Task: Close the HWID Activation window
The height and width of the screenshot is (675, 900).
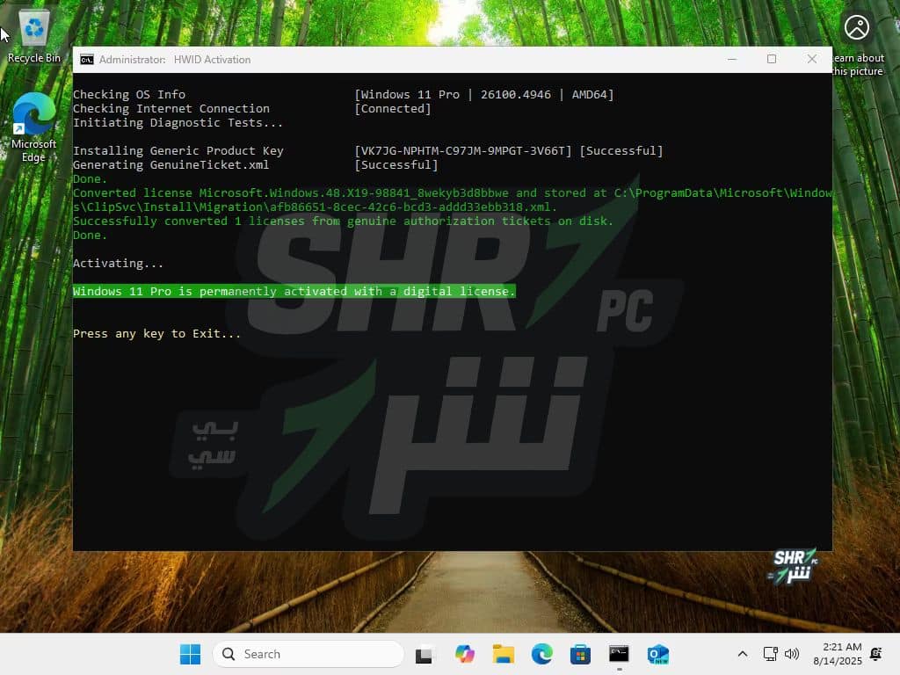Action: (x=811, y=59)
